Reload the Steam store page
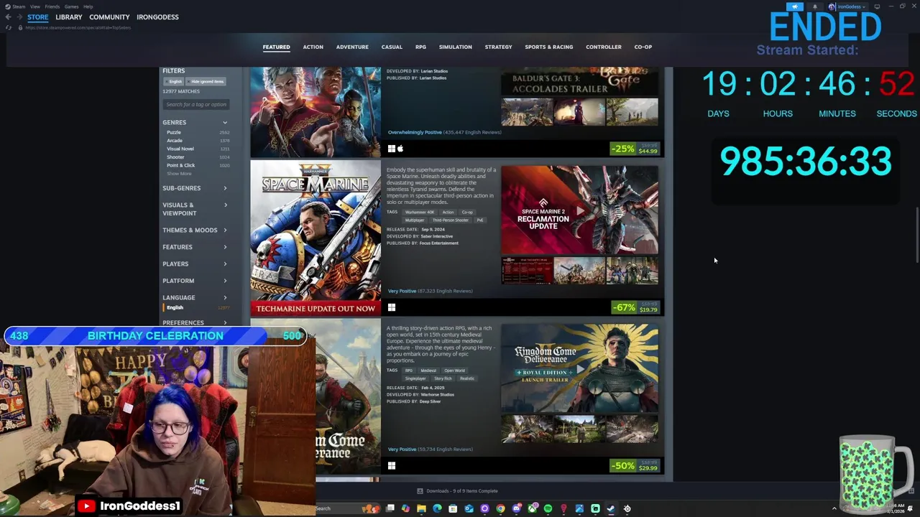920x517 pixels. (8, 28)
